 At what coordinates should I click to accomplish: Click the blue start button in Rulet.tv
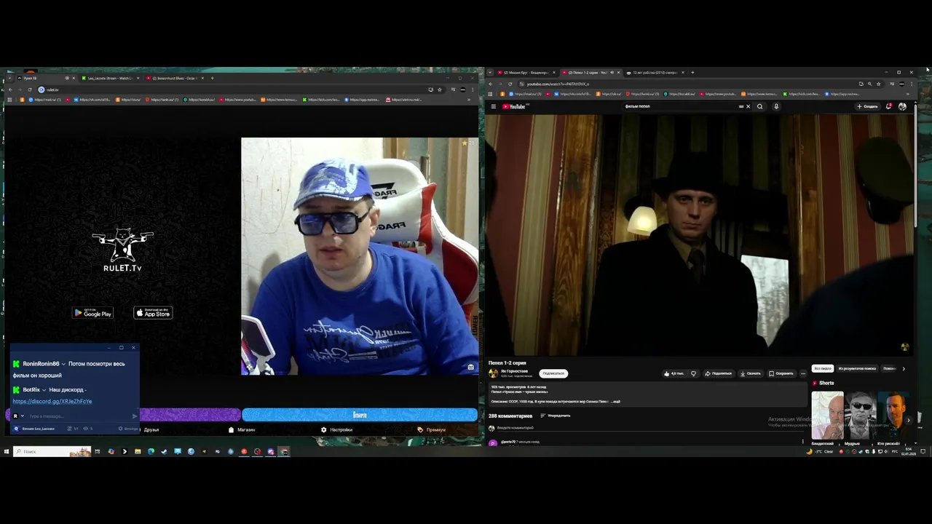360,415
